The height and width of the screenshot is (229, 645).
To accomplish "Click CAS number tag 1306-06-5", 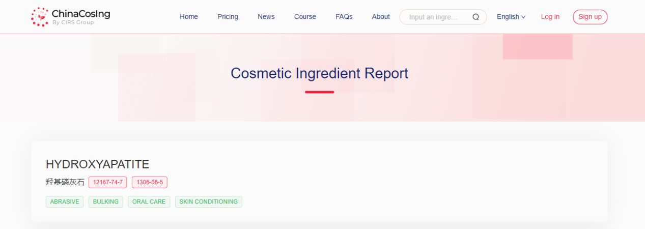I will point(149,182).
